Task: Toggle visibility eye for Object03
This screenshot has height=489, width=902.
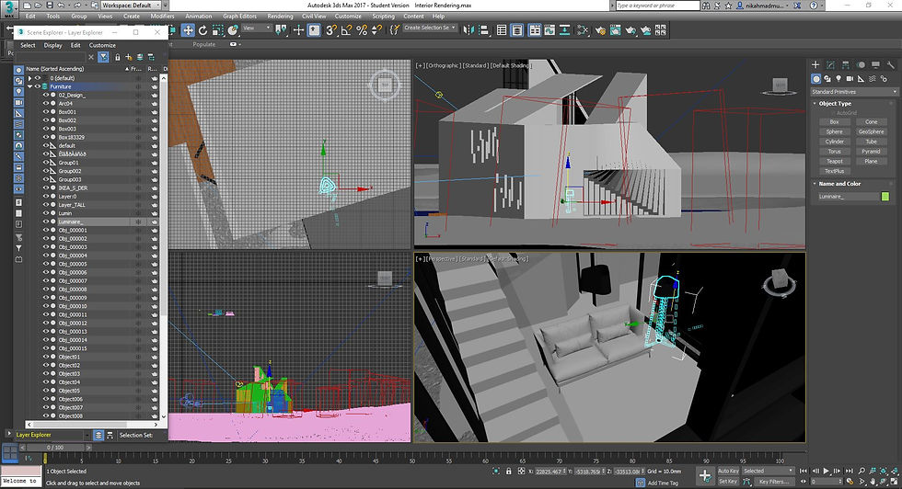Action: (46, 373)
